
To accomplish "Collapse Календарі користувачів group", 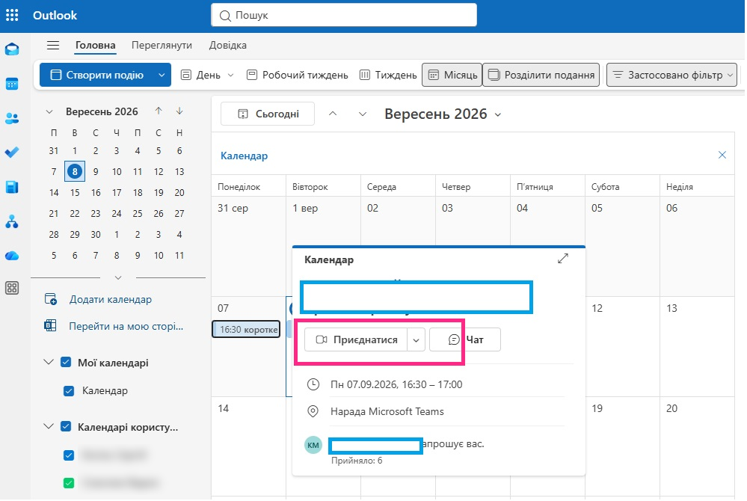I will tap(49, 425).
